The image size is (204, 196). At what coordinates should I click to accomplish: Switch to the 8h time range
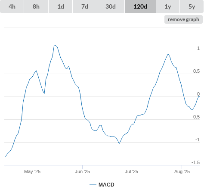coord(36,6)
